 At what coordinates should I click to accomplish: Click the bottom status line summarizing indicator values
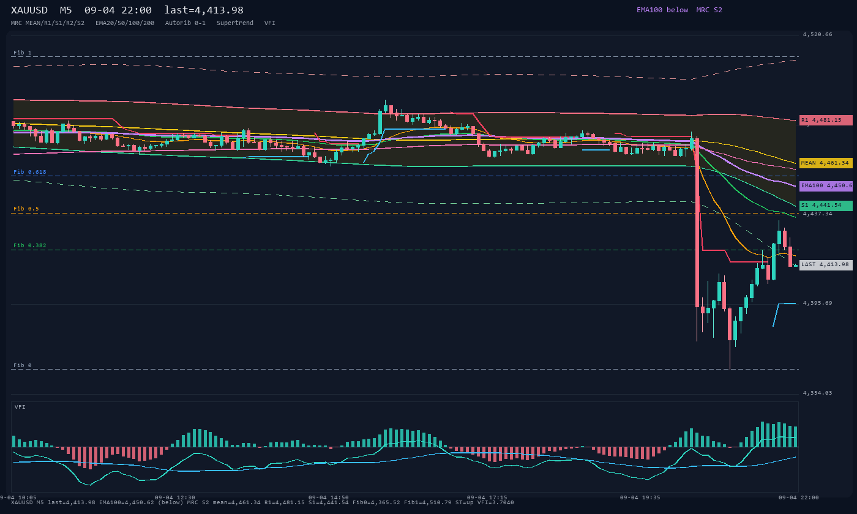pyautogui.click(x=263, y=502)
